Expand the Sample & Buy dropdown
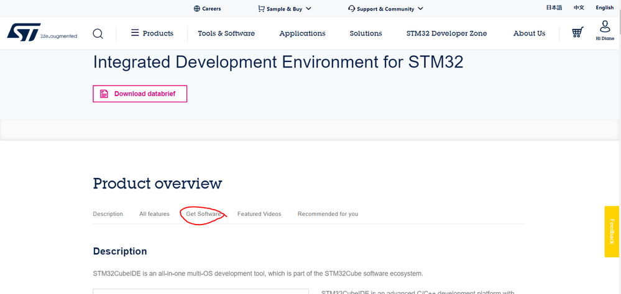Image resolution: width=621 pixels, height=294 pixels. 284,9
